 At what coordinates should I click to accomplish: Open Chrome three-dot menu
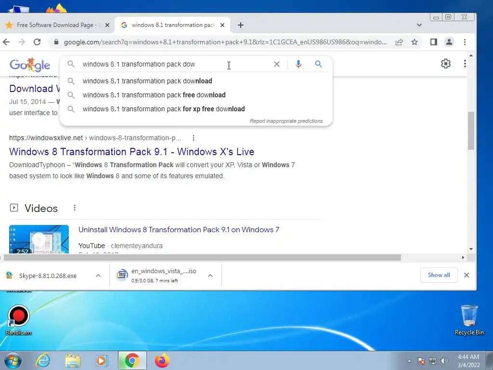pyautogui.click(x=465, y=42)
